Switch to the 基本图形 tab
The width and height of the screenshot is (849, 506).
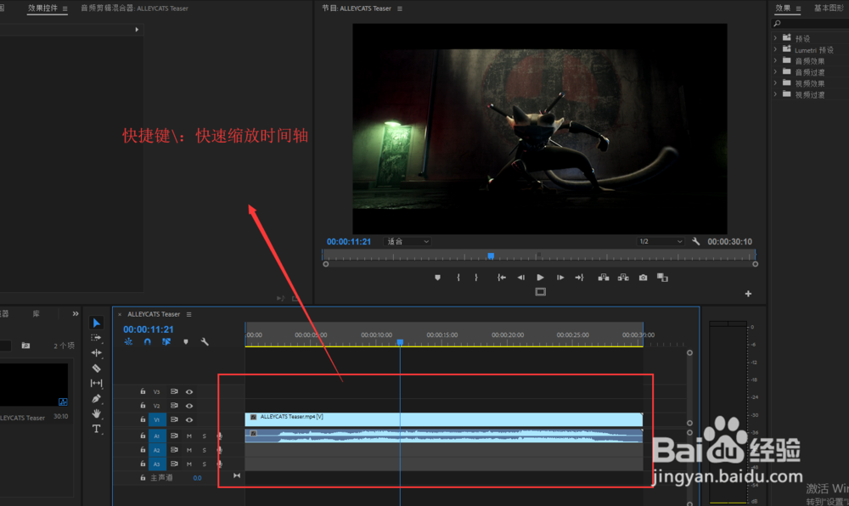click(x=829, y=8)
